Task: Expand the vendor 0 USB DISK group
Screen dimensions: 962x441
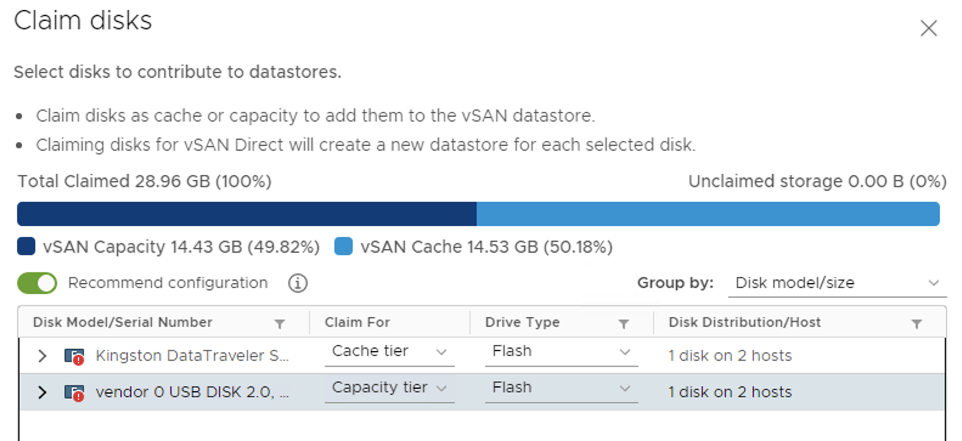Action: coord(42,392)
